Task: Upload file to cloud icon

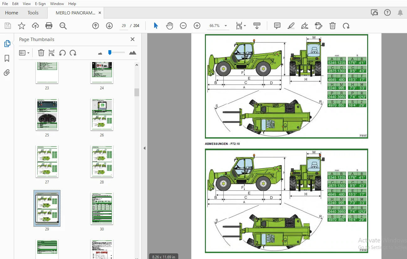Action: pos(35,26)
